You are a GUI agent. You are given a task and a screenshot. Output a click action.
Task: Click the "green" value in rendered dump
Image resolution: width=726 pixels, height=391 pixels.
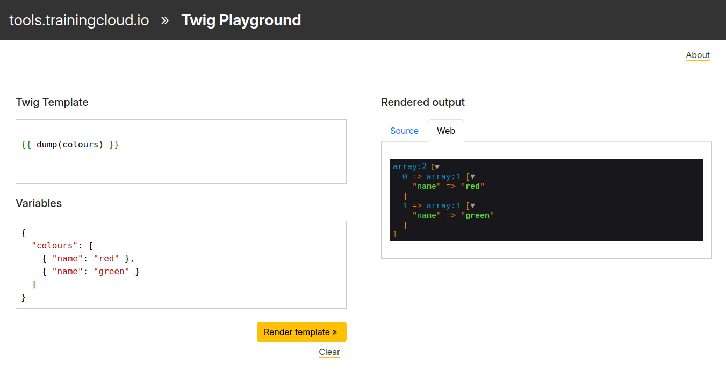click(477, 216)
